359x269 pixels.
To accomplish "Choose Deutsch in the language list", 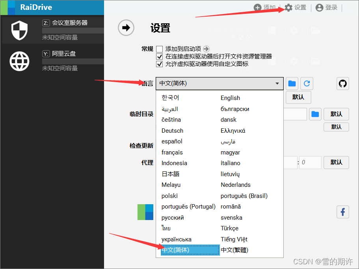I will (x=172, y=131).
